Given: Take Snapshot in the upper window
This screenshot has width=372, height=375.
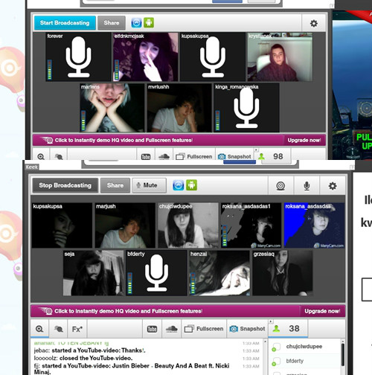Looking at the screenshot, I should click(234, 156).
